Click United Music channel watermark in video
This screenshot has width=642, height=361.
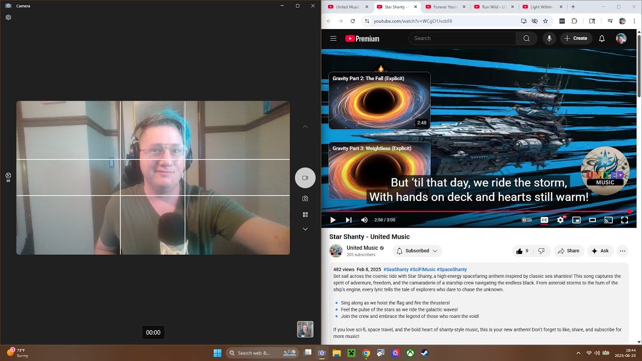(x=605, y=171)
